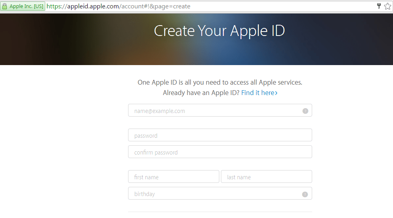The height and width of the screenshot is (218, 393).
Task: Focus the name@example.com email field
Action: (x=220, y=110)
